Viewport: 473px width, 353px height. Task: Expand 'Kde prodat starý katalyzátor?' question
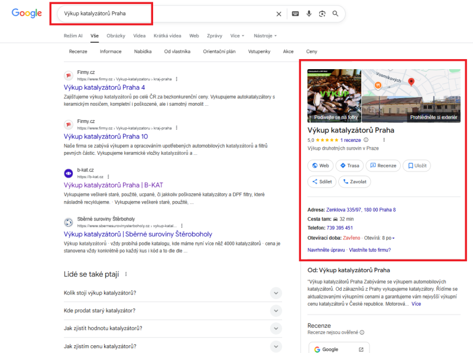(x=276, y=310)
